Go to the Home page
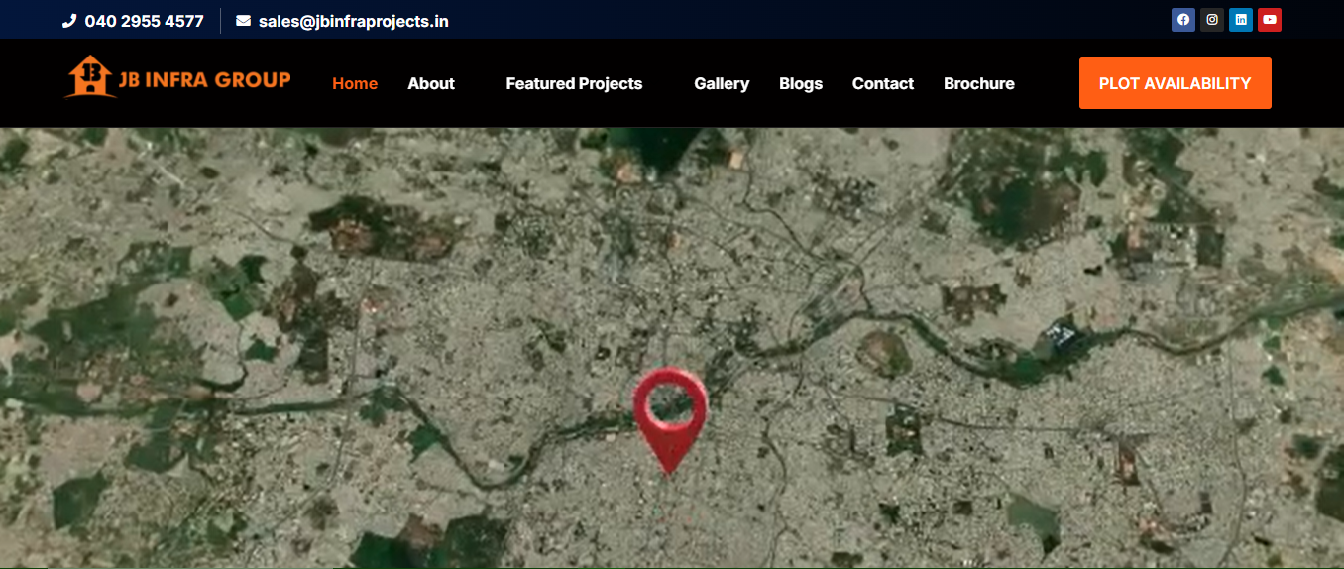Image resolution: width=1344 pixels, height=569 pixels. pos(355,84)
